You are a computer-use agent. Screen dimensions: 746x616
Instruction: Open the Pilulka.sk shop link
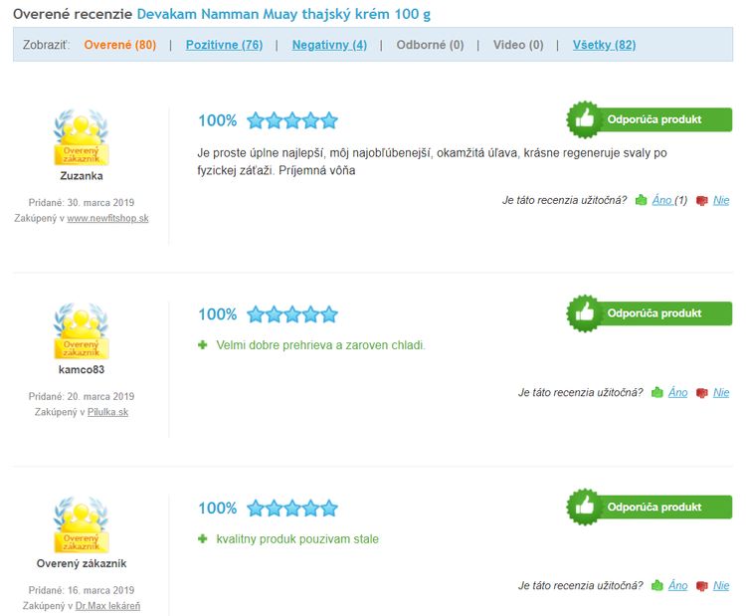[107, 412]
